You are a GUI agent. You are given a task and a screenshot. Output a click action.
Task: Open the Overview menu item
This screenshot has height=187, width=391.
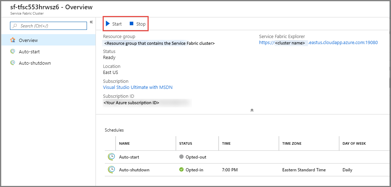pyautogui.click(x=48, y=40)
